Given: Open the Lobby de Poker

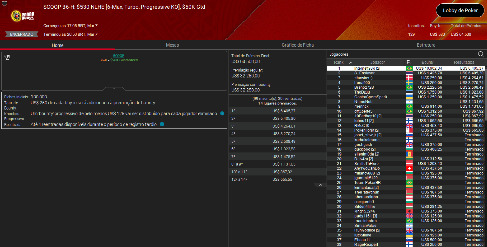Looking at the screenshot, I should tap(460, 10).
